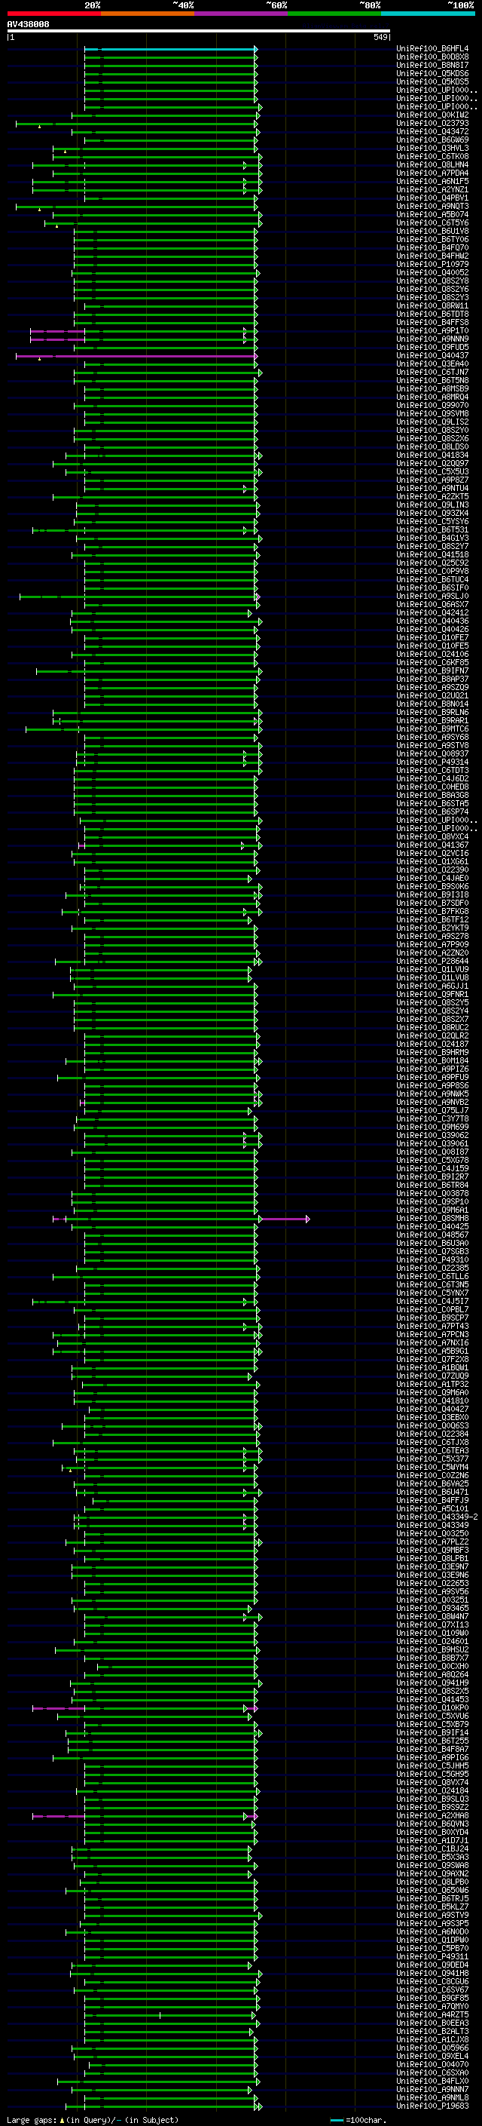Select hit label UniRef100_Q41834
Viewport: 482px width, 2126px height.
[x=432, y=455]
